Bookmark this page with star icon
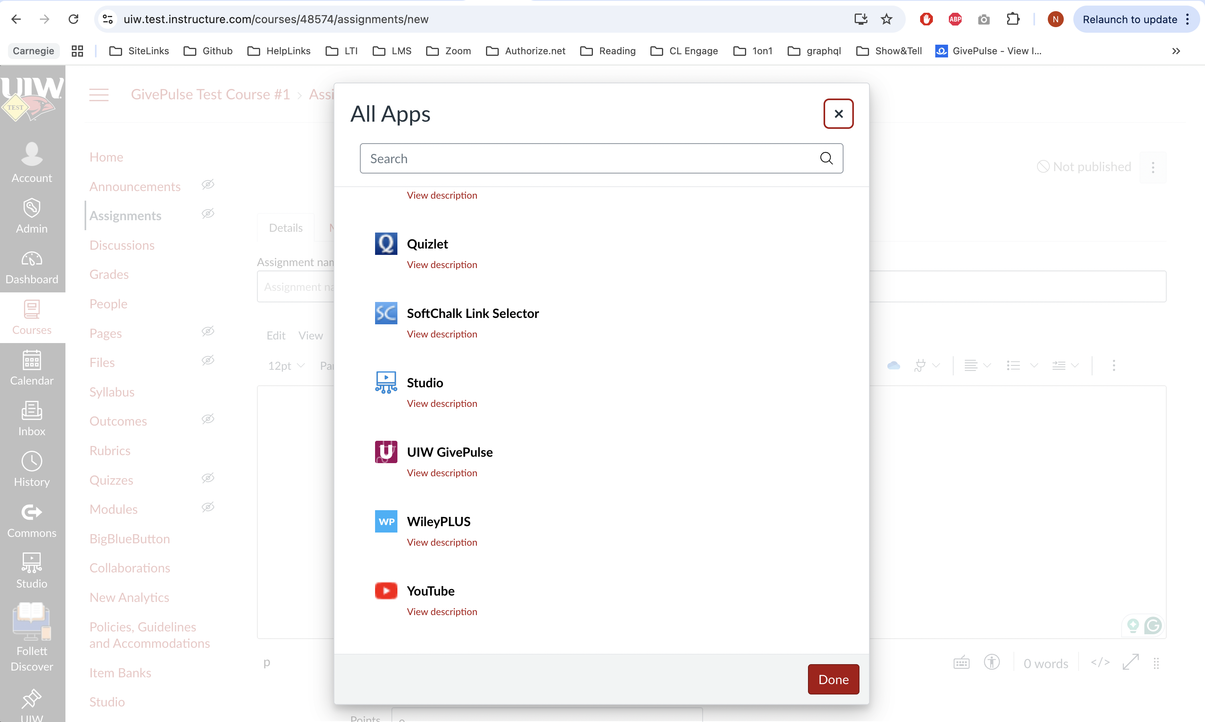Viewport: 1205px width, 722px height. click(x=886, y=20)
